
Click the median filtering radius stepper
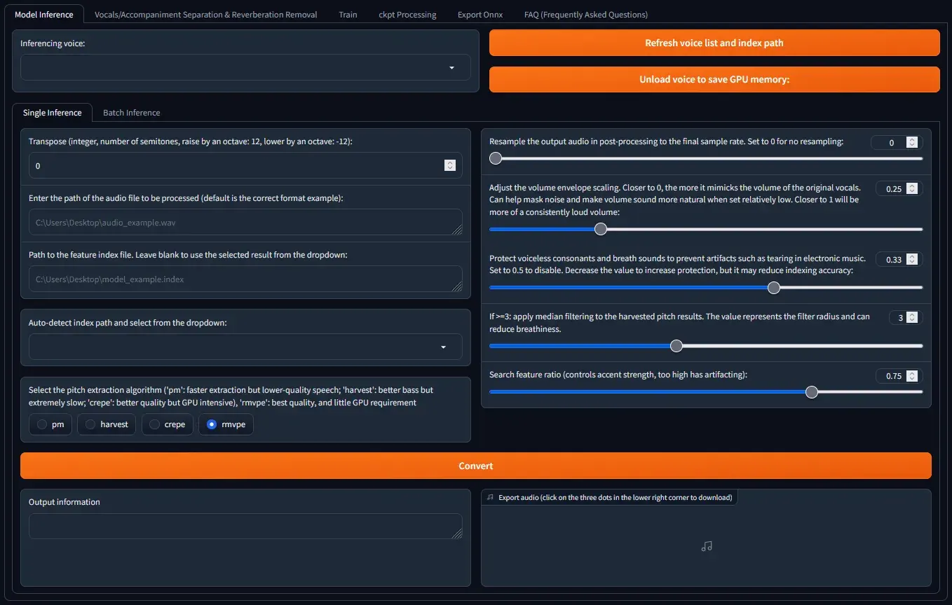tap(911, 317)
